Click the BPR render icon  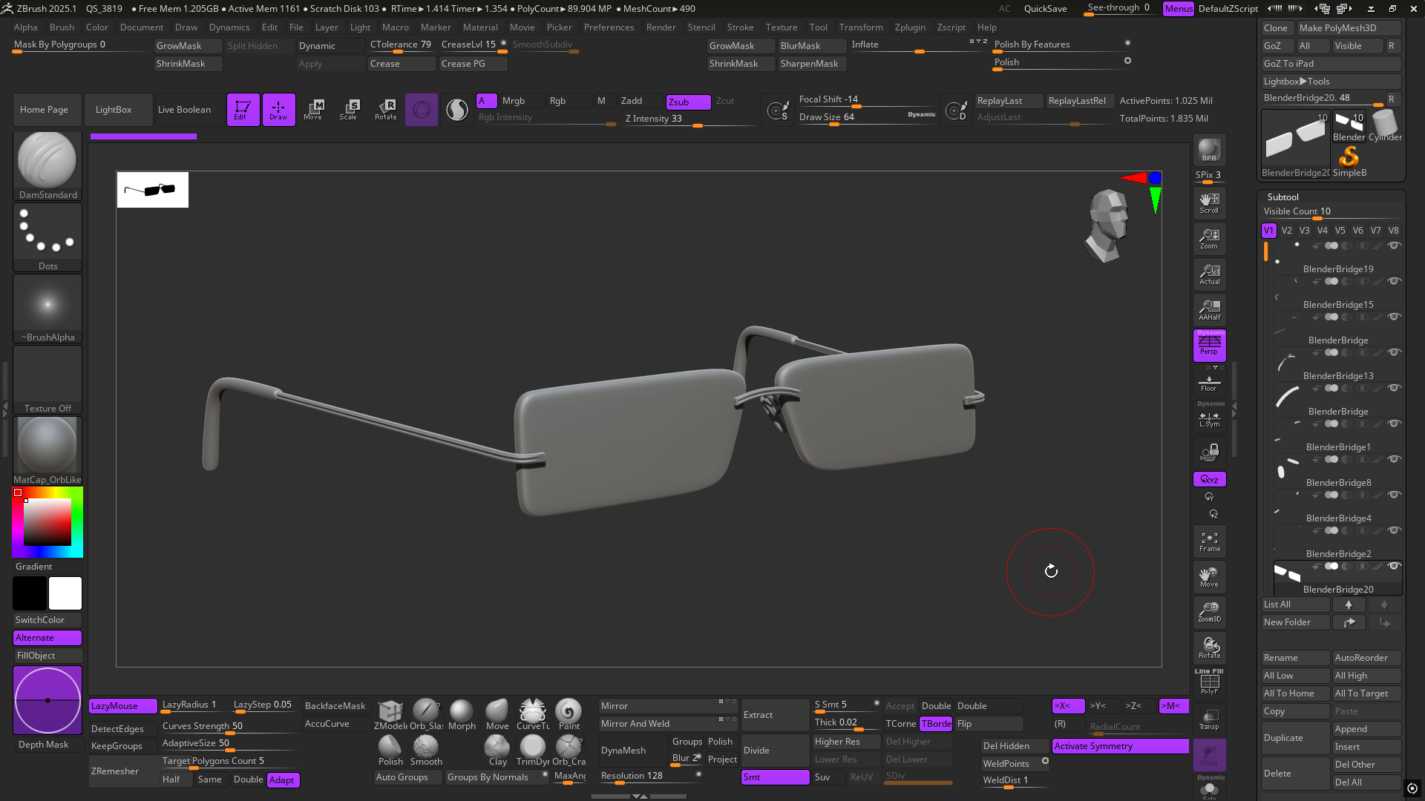[x=1209, y=150]
